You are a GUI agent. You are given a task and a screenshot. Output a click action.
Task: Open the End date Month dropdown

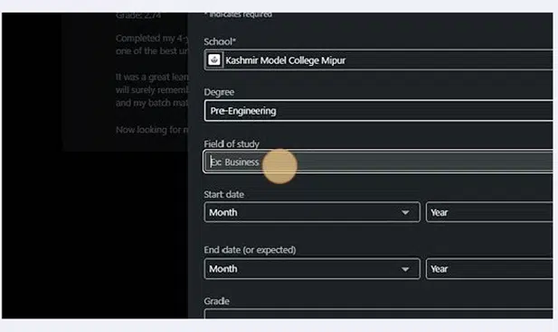tap(312, 269)
